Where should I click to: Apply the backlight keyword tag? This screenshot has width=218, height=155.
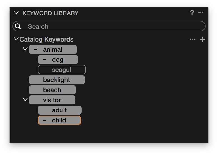(57, 80)
